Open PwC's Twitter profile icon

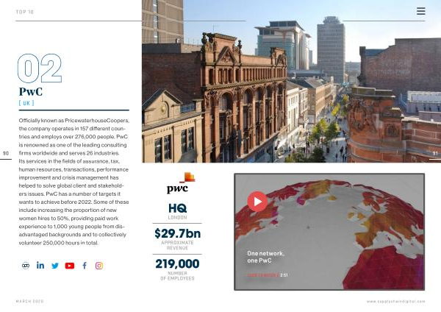55,266
